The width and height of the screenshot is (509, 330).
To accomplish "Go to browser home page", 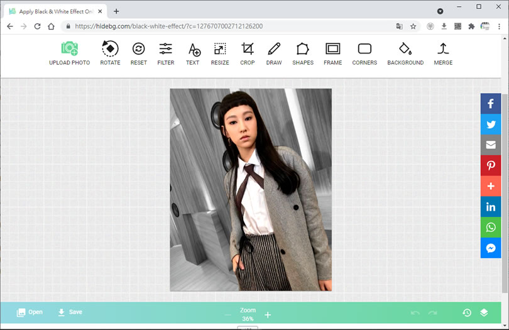I will point(52,26).
